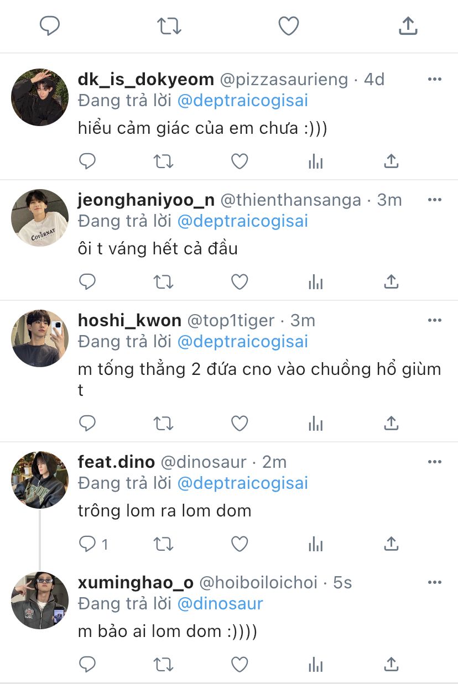Share hoshi_kwon's reply
Viewport: 458px width, 684px height.
(391, 424)
